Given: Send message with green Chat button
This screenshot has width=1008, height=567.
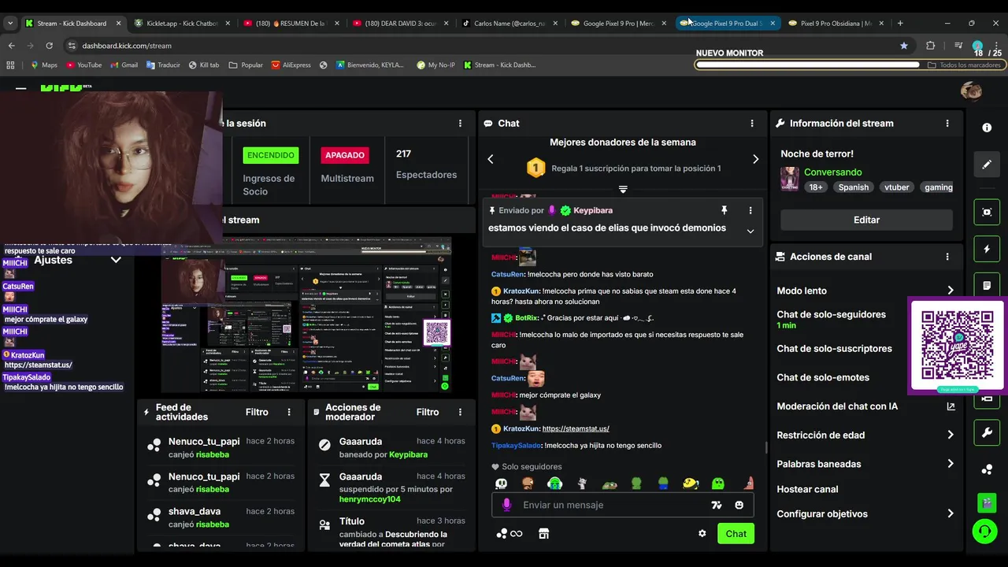Looking at the screenshot, I should coord(736,533).
